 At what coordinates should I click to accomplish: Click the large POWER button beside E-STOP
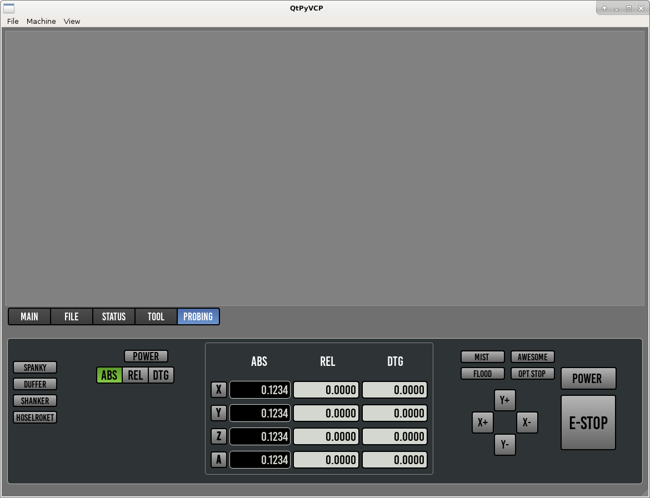(x=588, y=378)
